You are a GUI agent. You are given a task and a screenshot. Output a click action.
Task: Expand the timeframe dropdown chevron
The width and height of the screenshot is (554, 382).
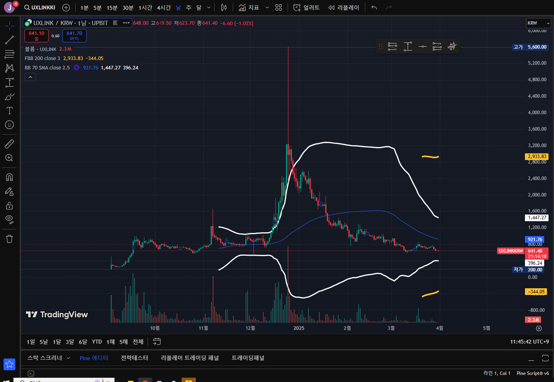[209, 7]
